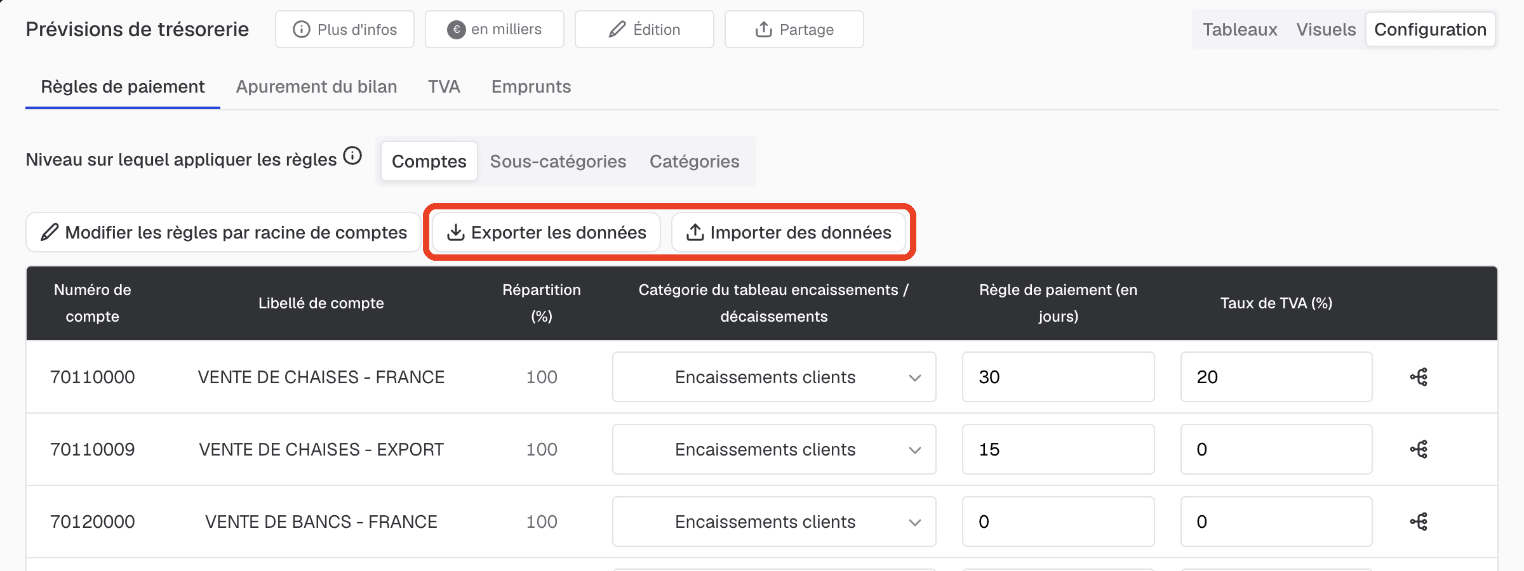This screenshot has width=1524, height=571.
Task: Click split icon on row 70120000
Action: pyautogui.click(x=1419, y=522)
